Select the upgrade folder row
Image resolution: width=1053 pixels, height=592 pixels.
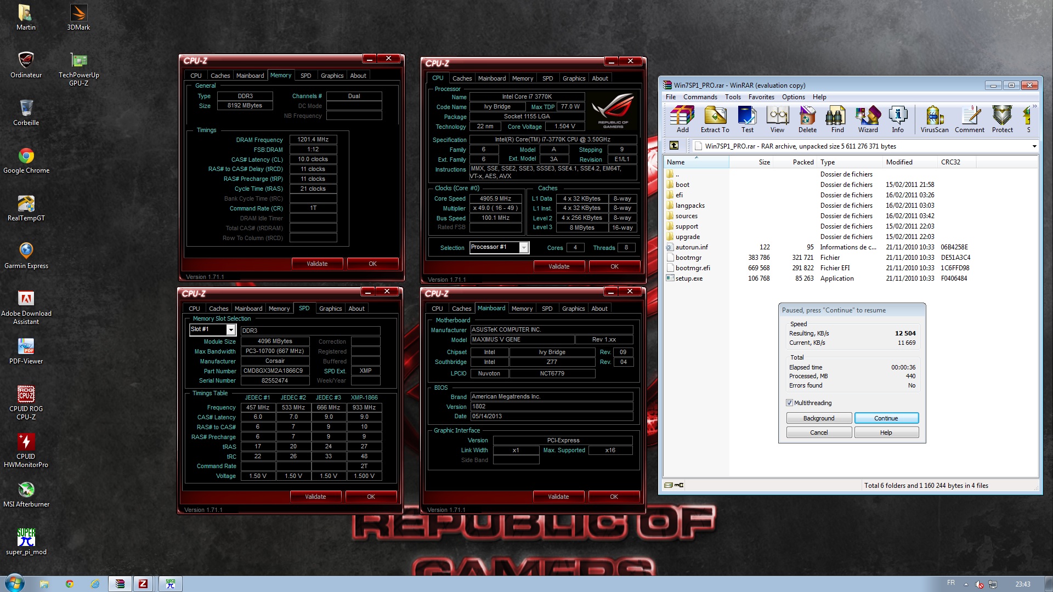click(852, 237)
